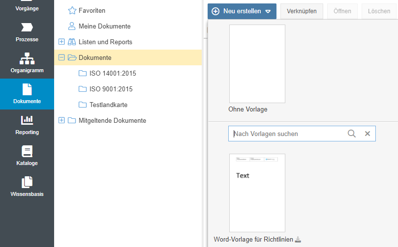This screenshot has width=398, height=247.
Task: Expand the Mitgeltende Dokumente folder
Action: click(61, 120)
